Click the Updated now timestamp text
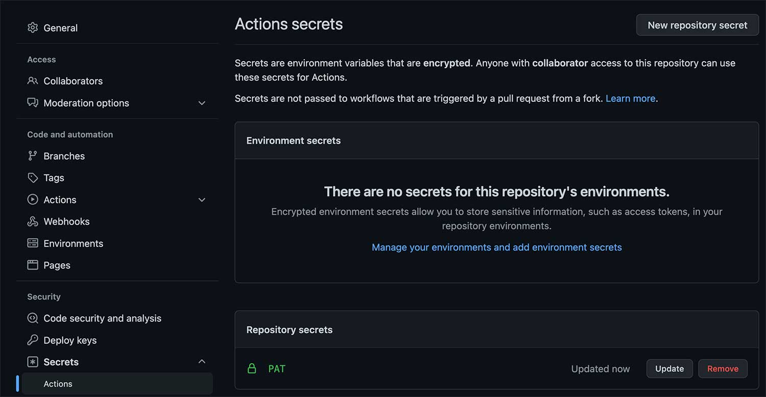766x397 pixels. point(601,368)
